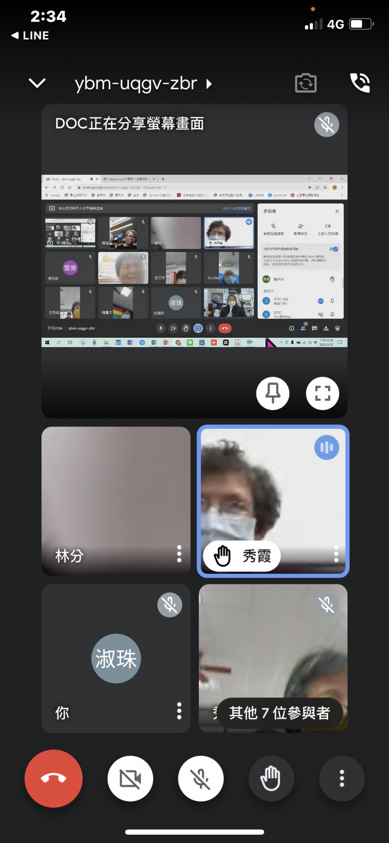Expand shared screen to fullscreen
This screenshot has height=843, width=389.
click(x=322, y=393)
